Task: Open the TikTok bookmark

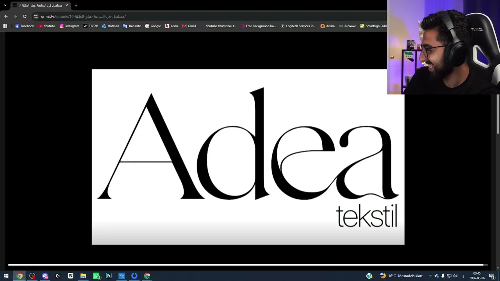Action: [91, 26]
